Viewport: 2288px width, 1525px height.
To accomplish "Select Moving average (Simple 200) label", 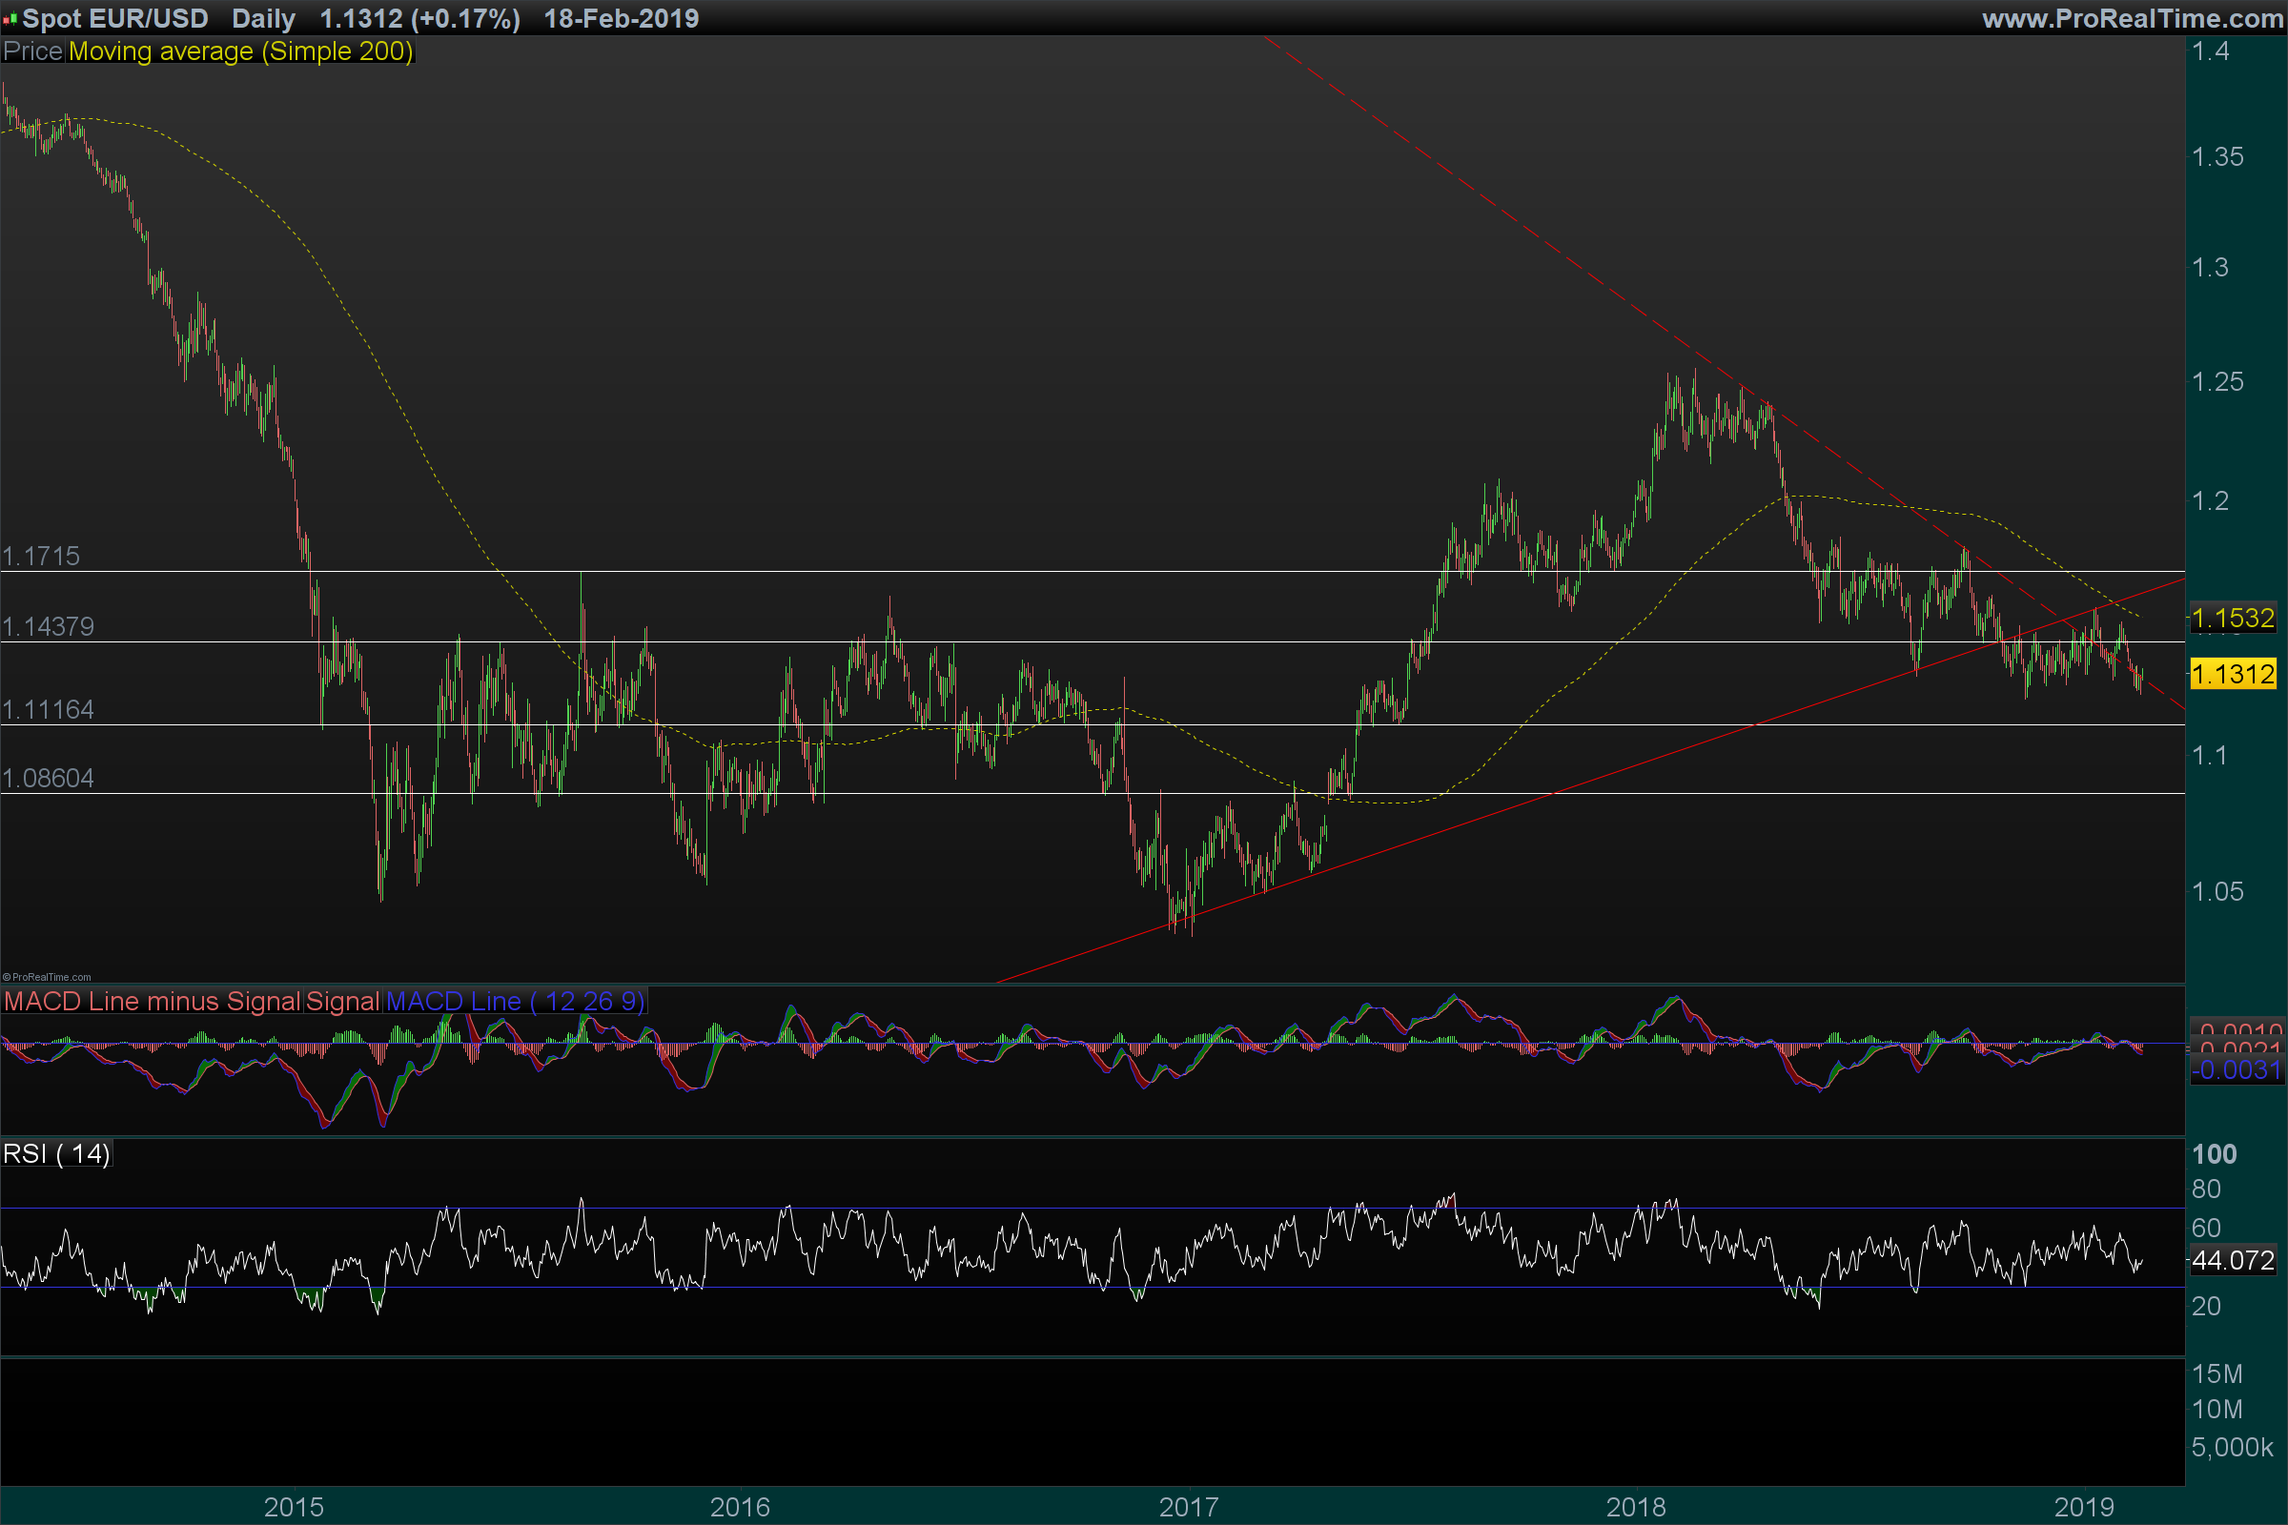I will (240, 51).
